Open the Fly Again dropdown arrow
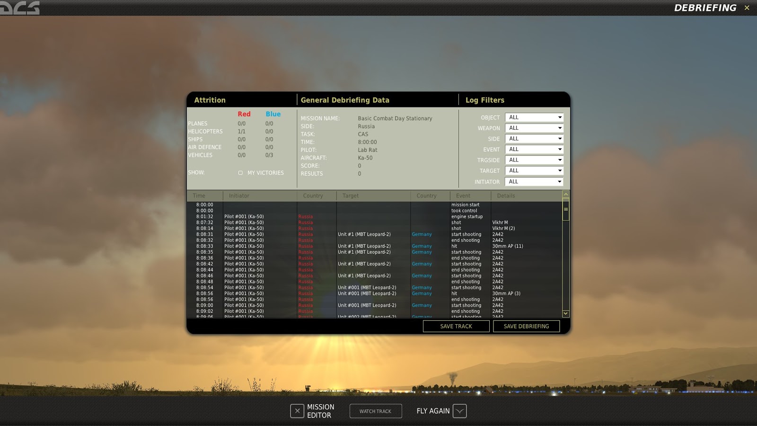 tap(459, 411)
